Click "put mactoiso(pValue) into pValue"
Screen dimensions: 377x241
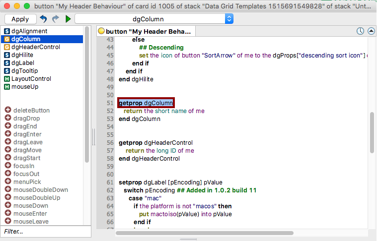(185, 214)
